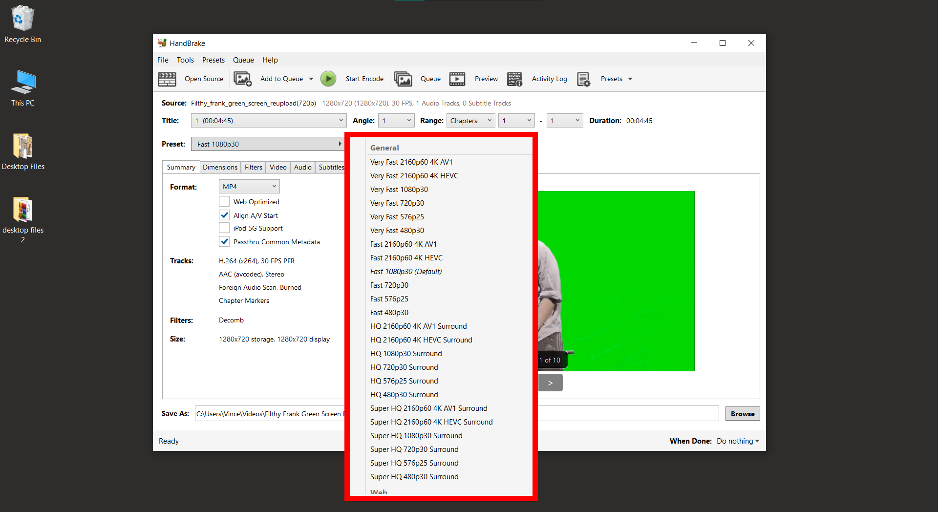Screen dimensions: 938x512
Task: Select the HQ 1080p30 Surround preset
Action: point(405,353)
